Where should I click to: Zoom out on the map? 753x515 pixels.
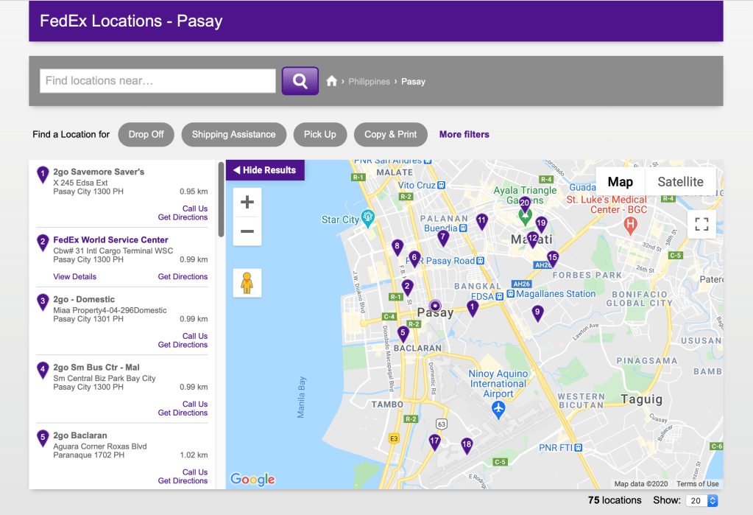247,231
